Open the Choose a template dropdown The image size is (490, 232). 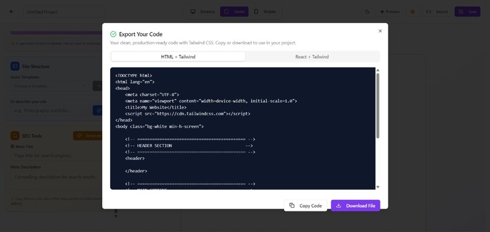coord(50,86)
